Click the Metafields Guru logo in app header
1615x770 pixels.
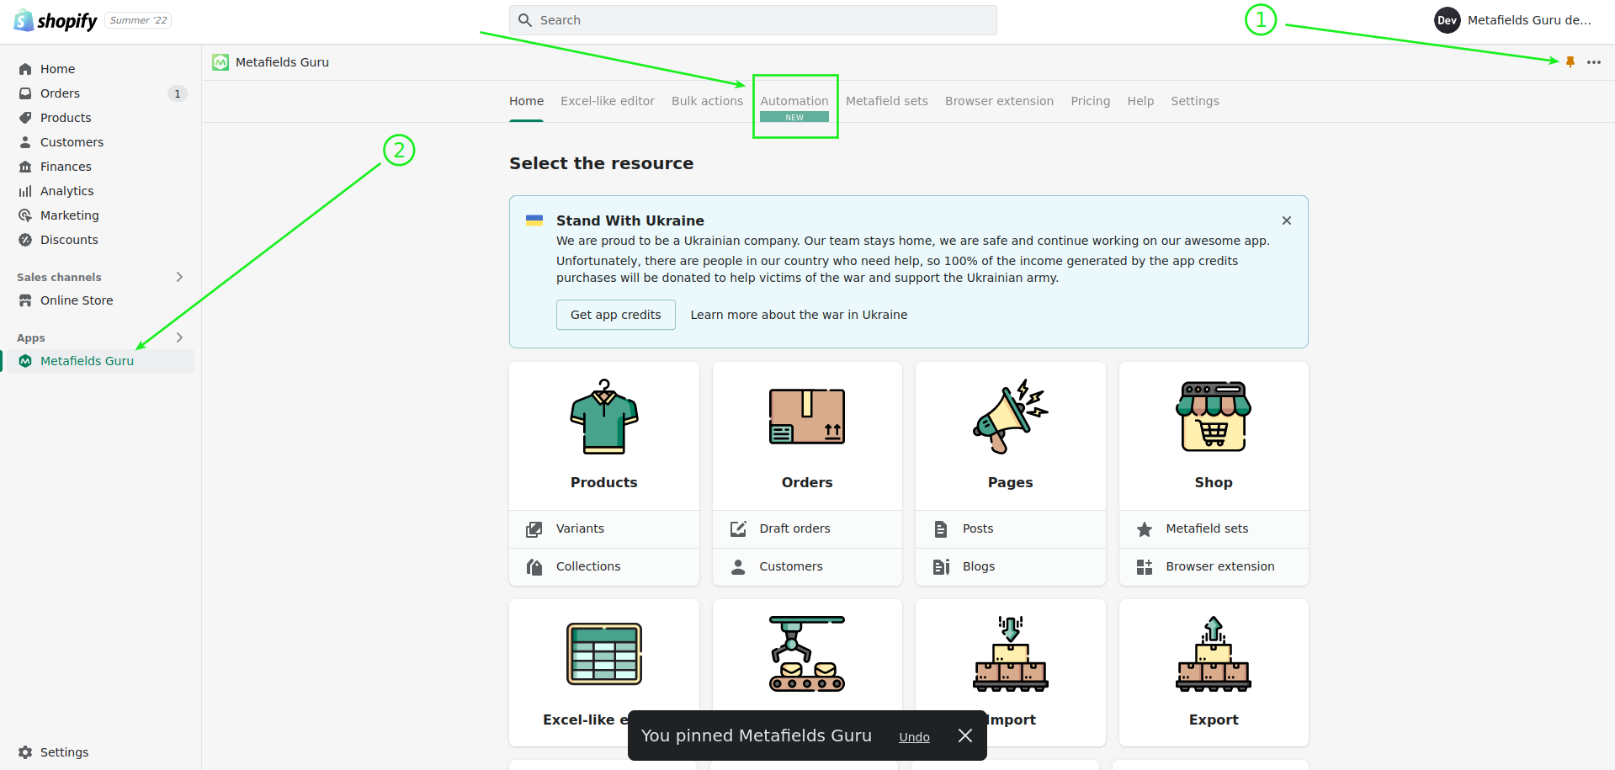pos(220,62)
